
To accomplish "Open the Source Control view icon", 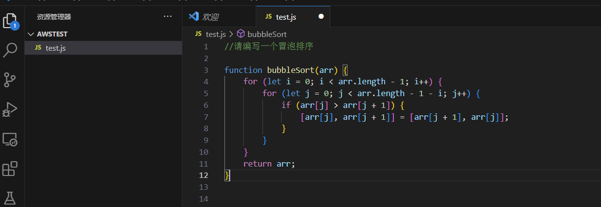I will (x=10, y=79).
